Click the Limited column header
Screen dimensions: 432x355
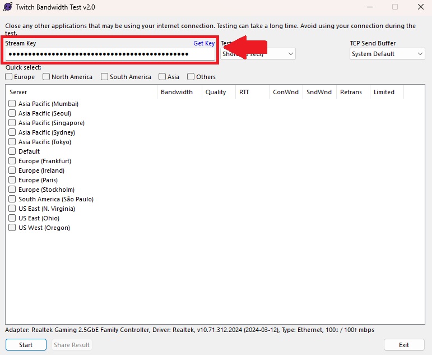click(387, 92)
